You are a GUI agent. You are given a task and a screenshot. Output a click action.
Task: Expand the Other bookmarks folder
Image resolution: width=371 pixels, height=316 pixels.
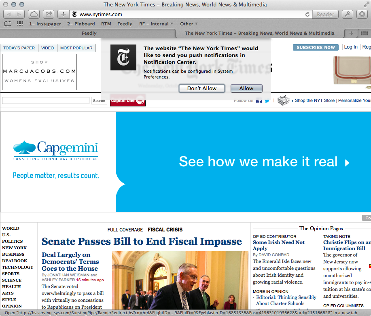click(x=189, y=24)
